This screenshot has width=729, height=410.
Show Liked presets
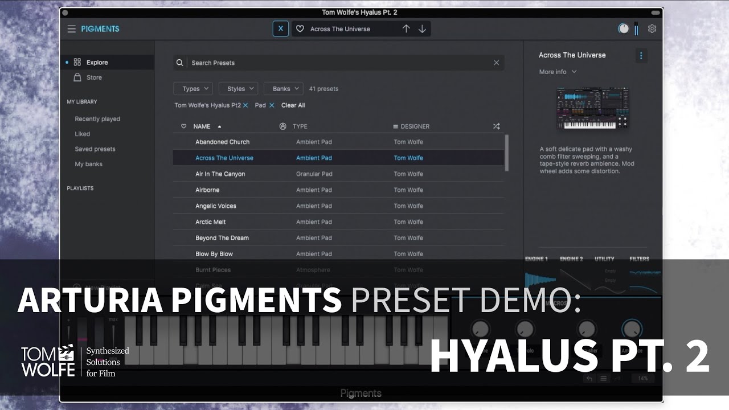point(83,134)
